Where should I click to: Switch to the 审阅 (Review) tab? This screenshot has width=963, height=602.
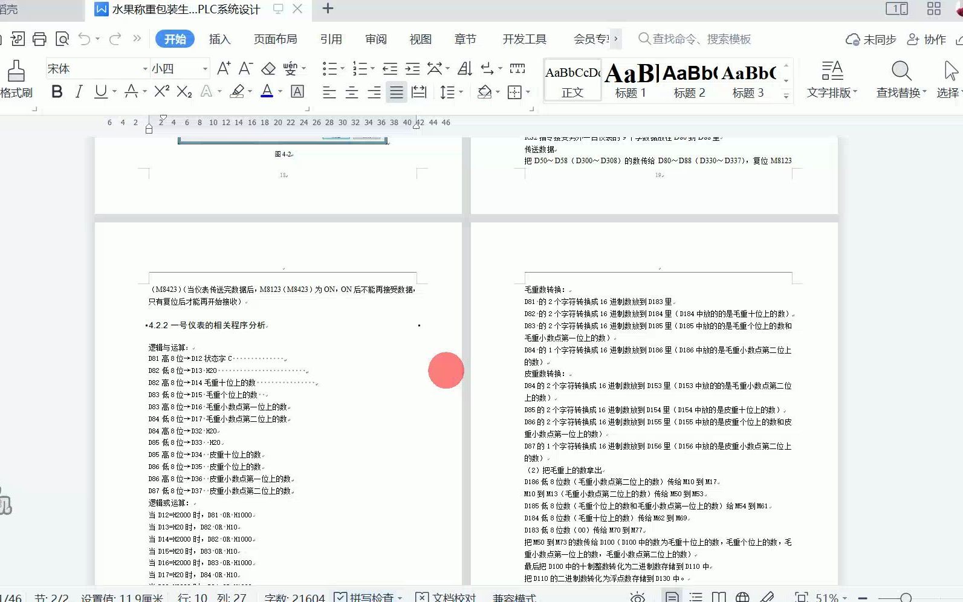[375, 39]
